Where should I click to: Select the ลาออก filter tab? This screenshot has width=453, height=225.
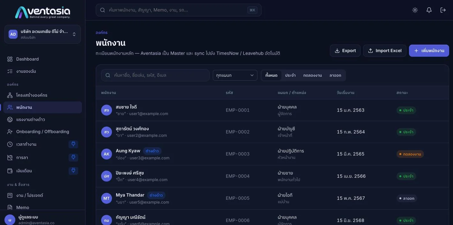[x=335, y=75]
